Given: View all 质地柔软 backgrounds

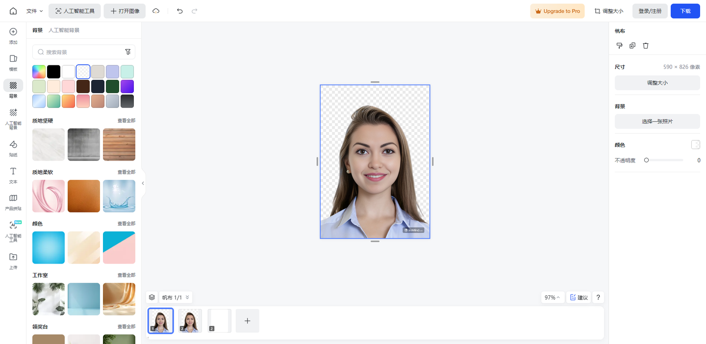Looking at the screenshot, I should click(126, 172).
